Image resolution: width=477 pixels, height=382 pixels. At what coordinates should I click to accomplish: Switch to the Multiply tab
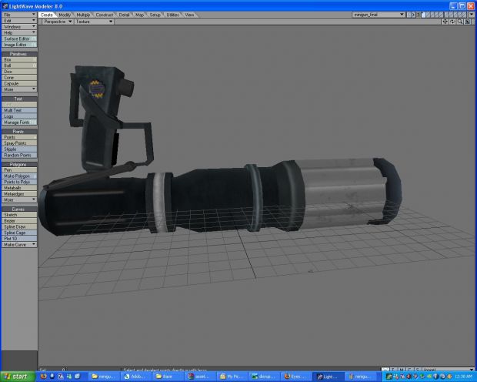(83, 15)
